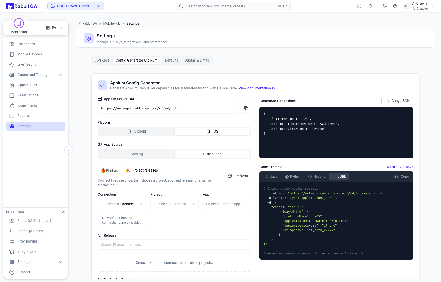
Task: Open Issue Tracker
Action: point(36,105)
